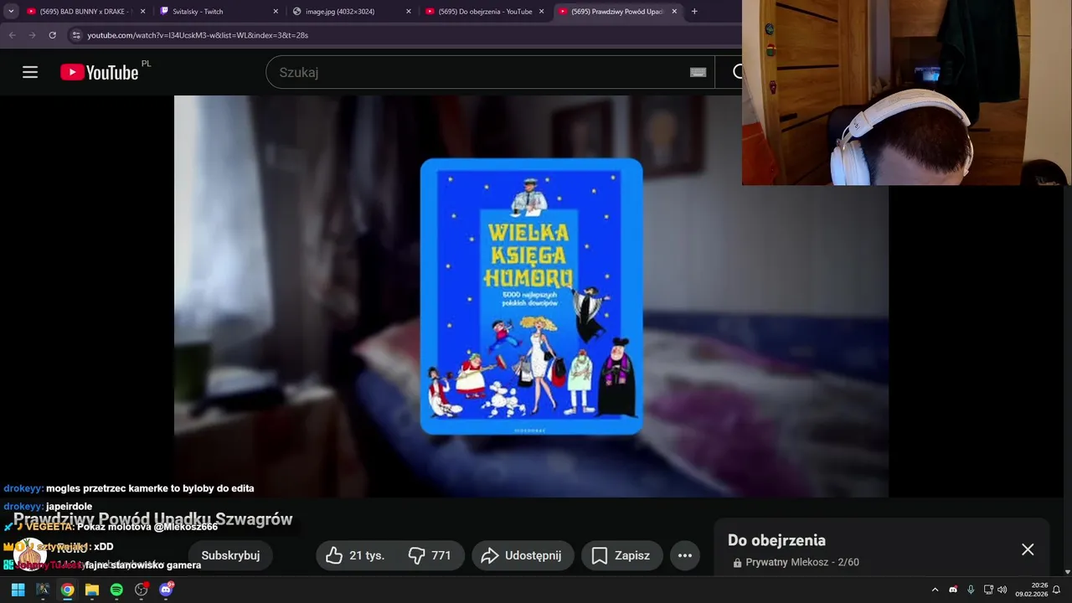1072x603 pixels.
Task: Click the thumbs-up like button with 21 tys.
Action: click(355, 555)
